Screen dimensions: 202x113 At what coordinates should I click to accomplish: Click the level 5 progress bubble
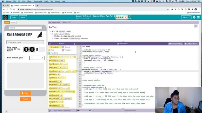tap(125, 17)
